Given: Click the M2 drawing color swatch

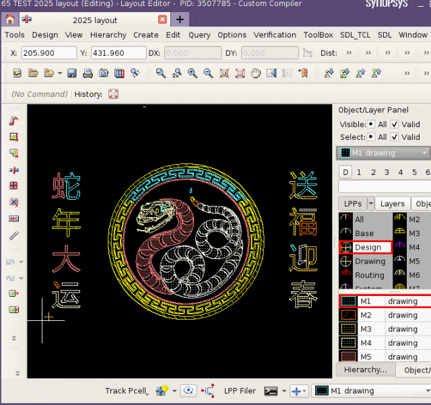Looking at the screenshot, I should click(x=348, y=315).
